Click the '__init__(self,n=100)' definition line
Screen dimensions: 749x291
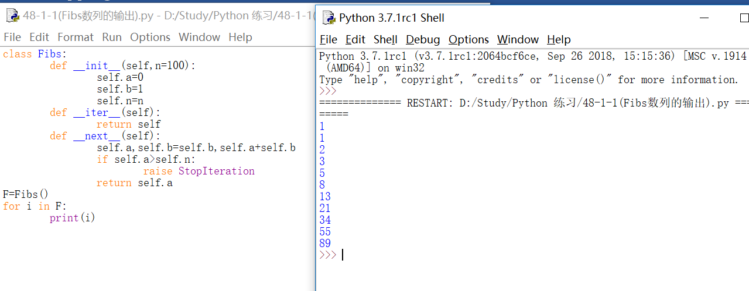coord(122,66)
